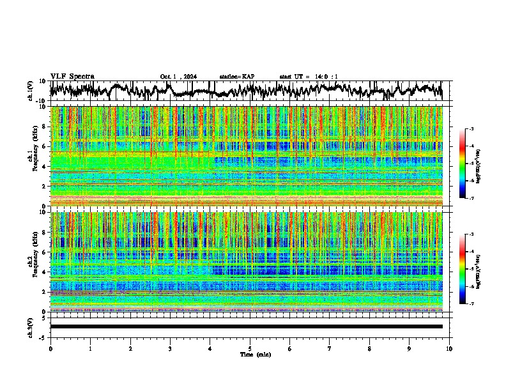The image size is (506, 391).
Task: Click time axis tick label "7"
Action: pos(330,349)
